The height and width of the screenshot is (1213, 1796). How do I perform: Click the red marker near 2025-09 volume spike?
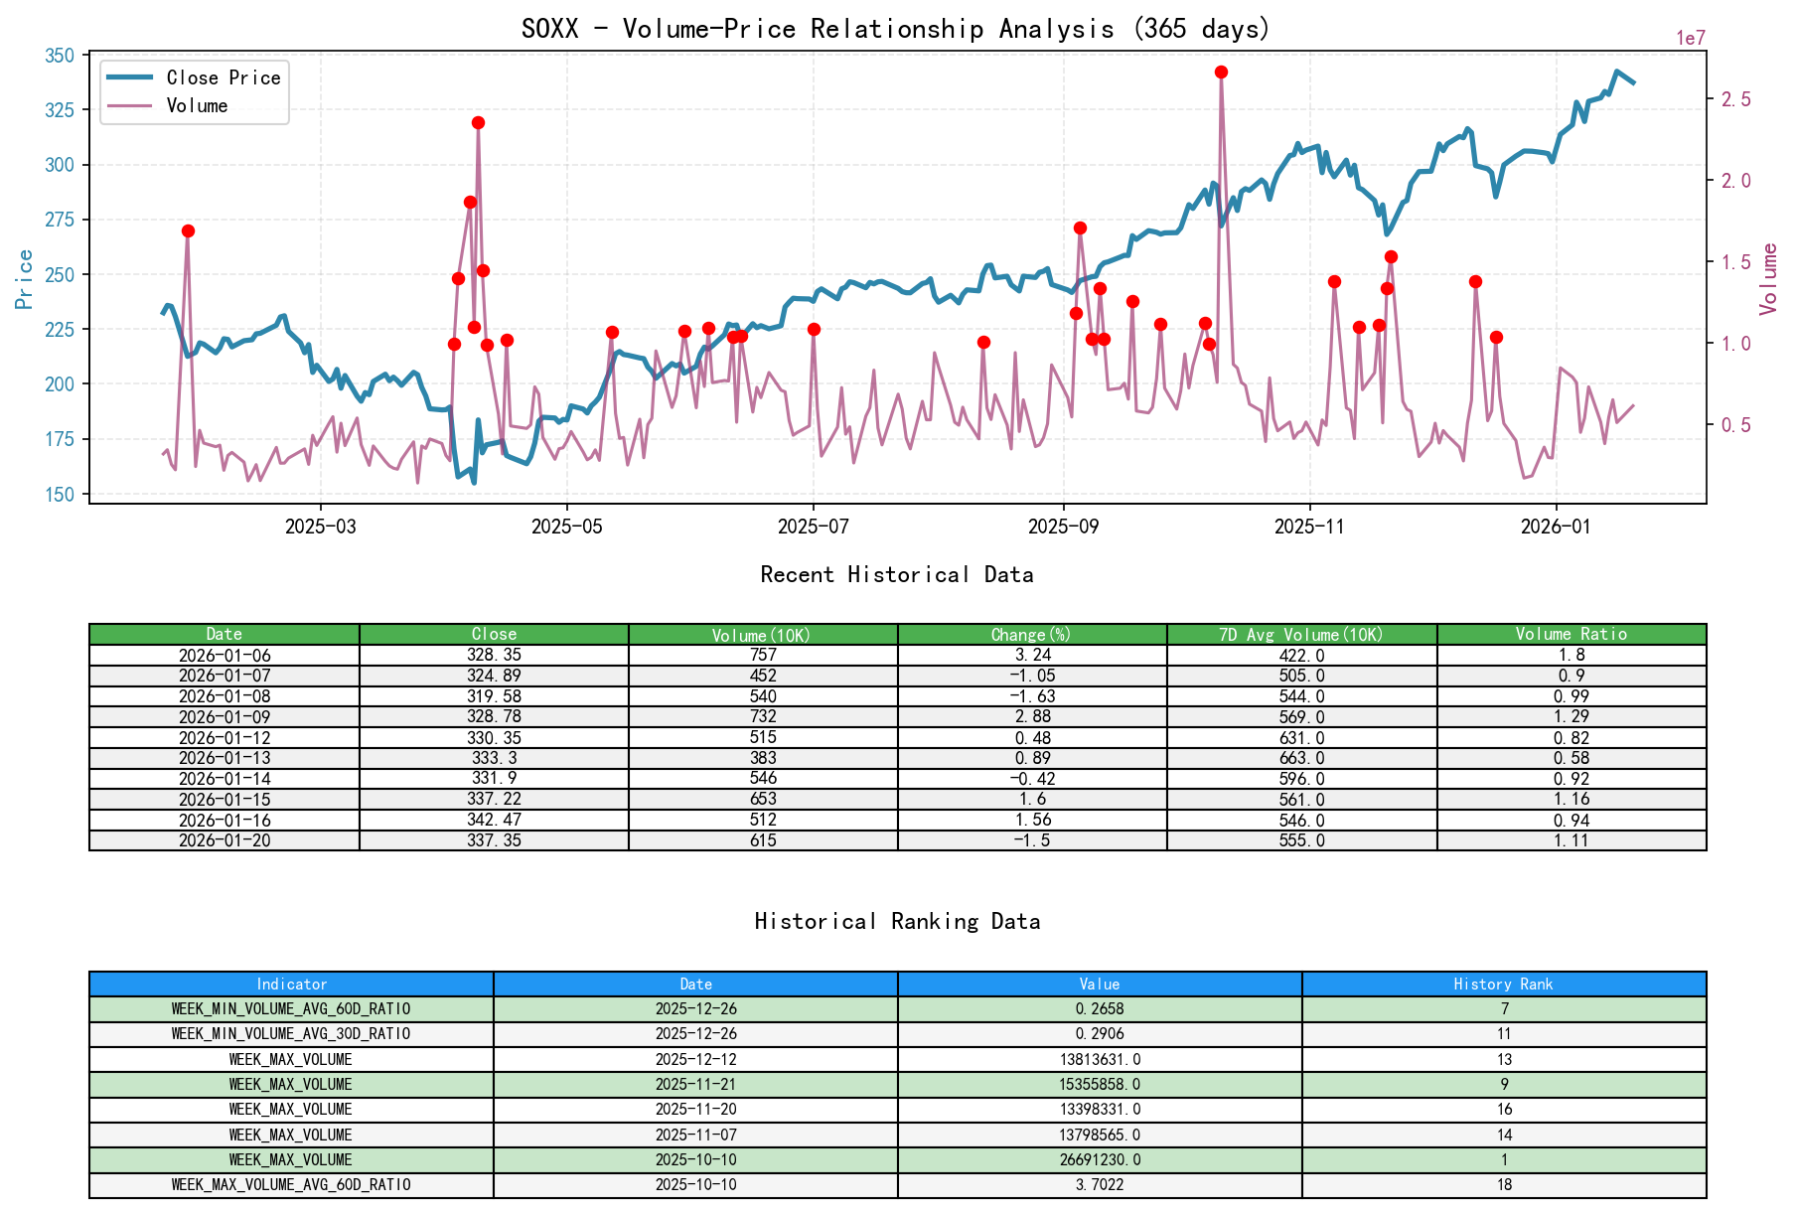pyautogui.click(x=1080, y=227)
